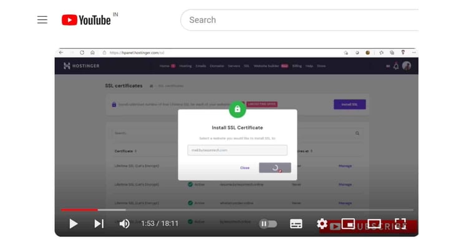Click the browser home icon in video

[x=92, y=53]
